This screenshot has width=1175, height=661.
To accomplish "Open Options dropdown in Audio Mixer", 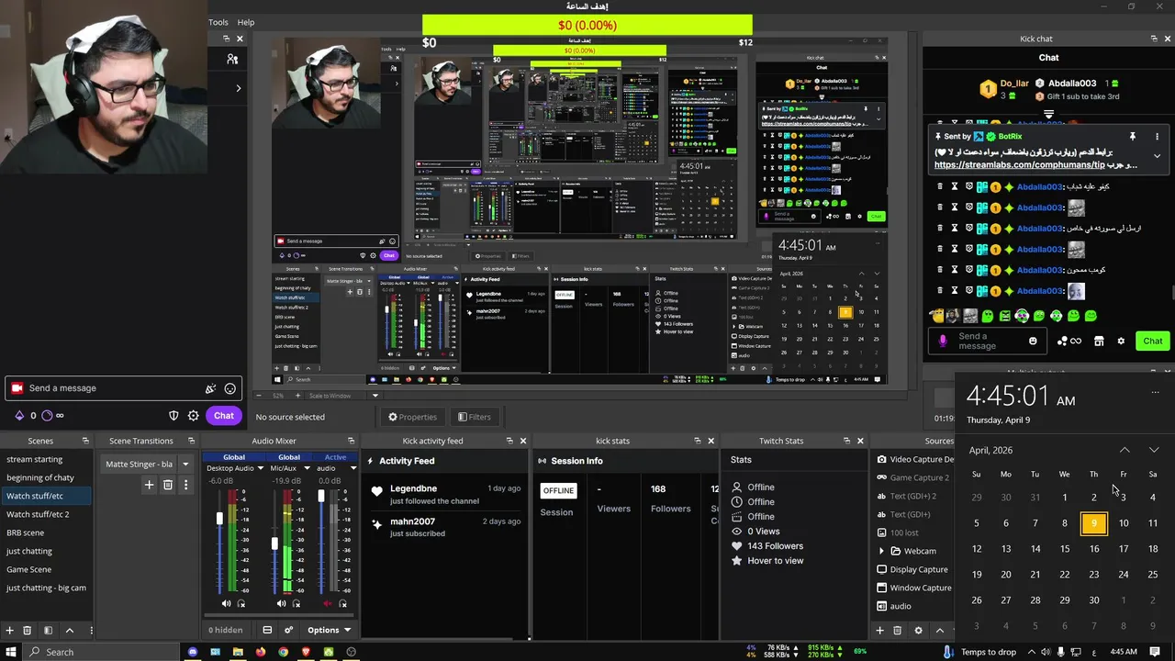I will coord(328,630).
